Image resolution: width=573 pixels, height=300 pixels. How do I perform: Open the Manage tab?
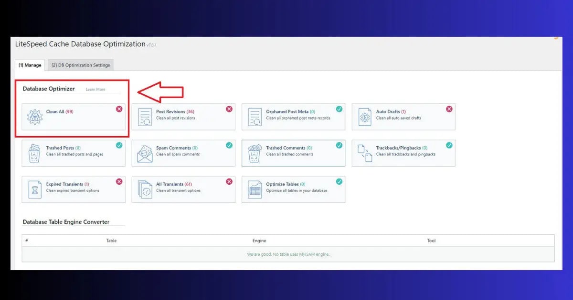(x=30, y=65)
